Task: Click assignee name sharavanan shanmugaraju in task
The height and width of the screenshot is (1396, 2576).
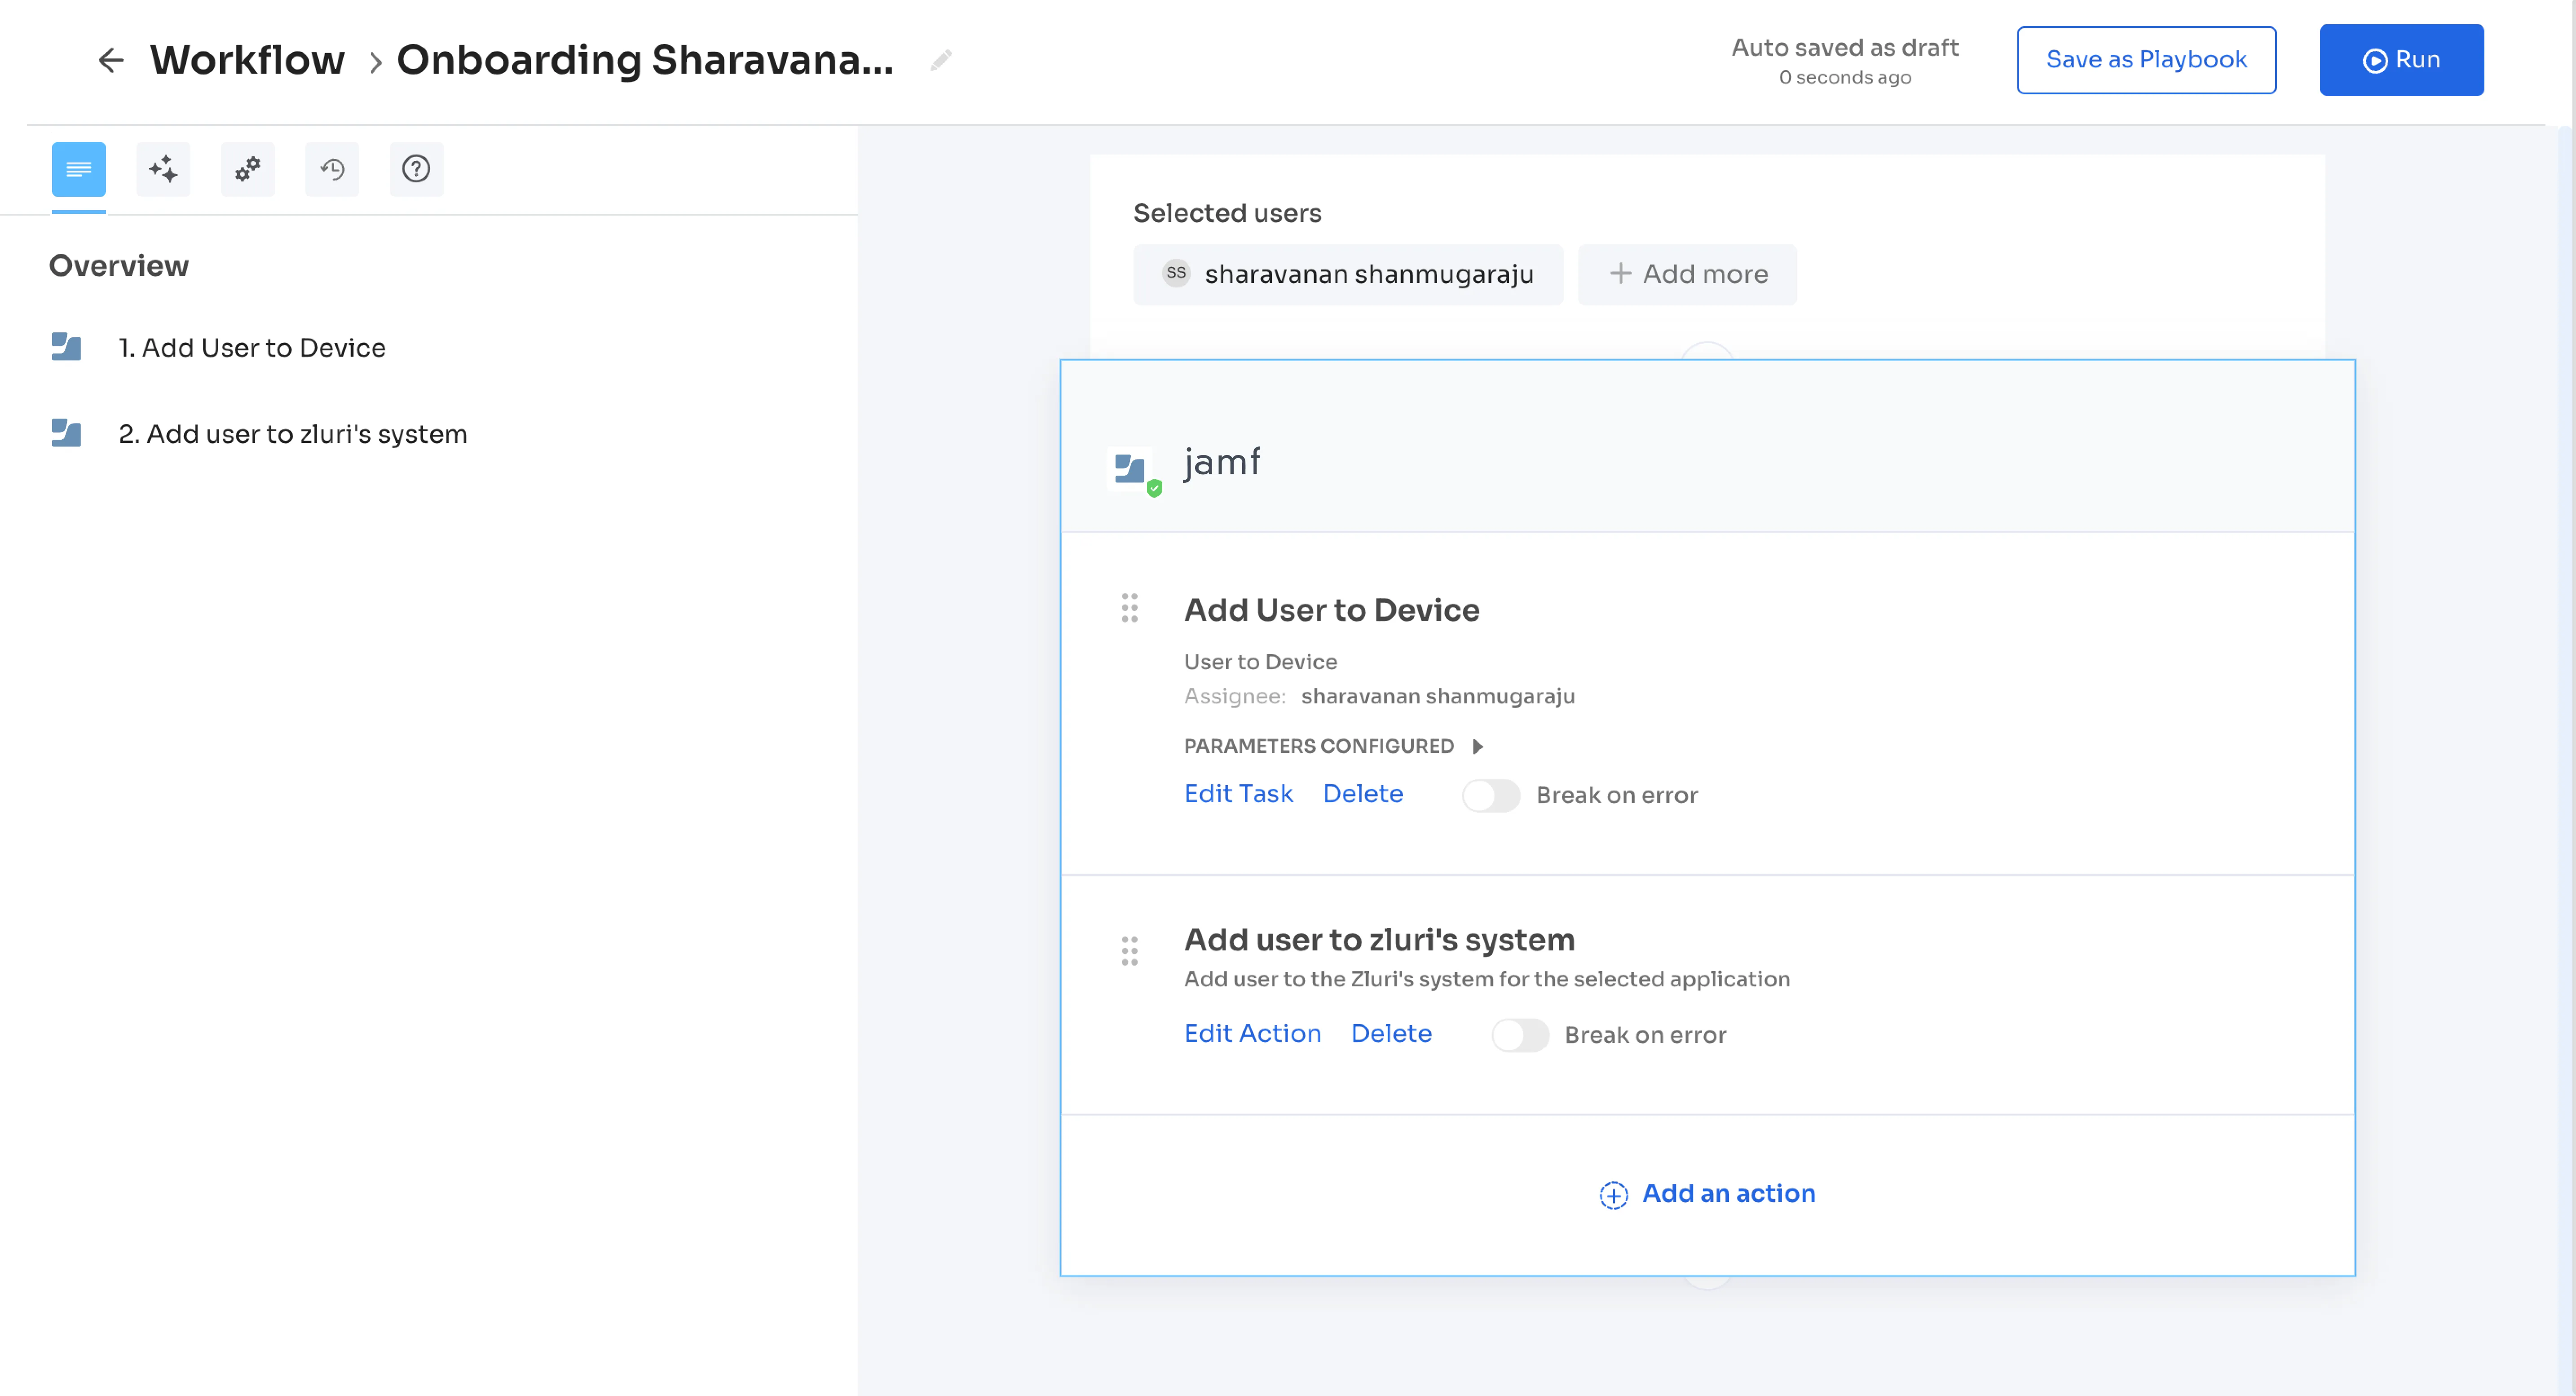Action: (x=1437, y=696)
